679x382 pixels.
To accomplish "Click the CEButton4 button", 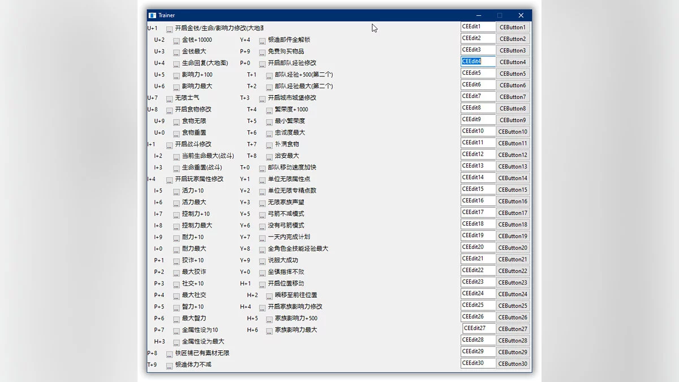I will tap(513, 62).
